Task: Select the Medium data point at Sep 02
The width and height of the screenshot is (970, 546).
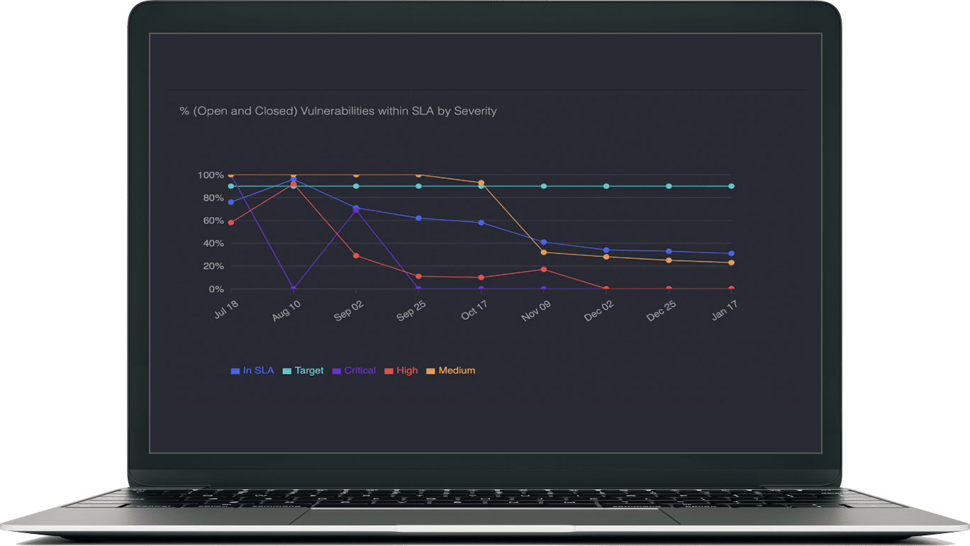Action: (356, 174)
